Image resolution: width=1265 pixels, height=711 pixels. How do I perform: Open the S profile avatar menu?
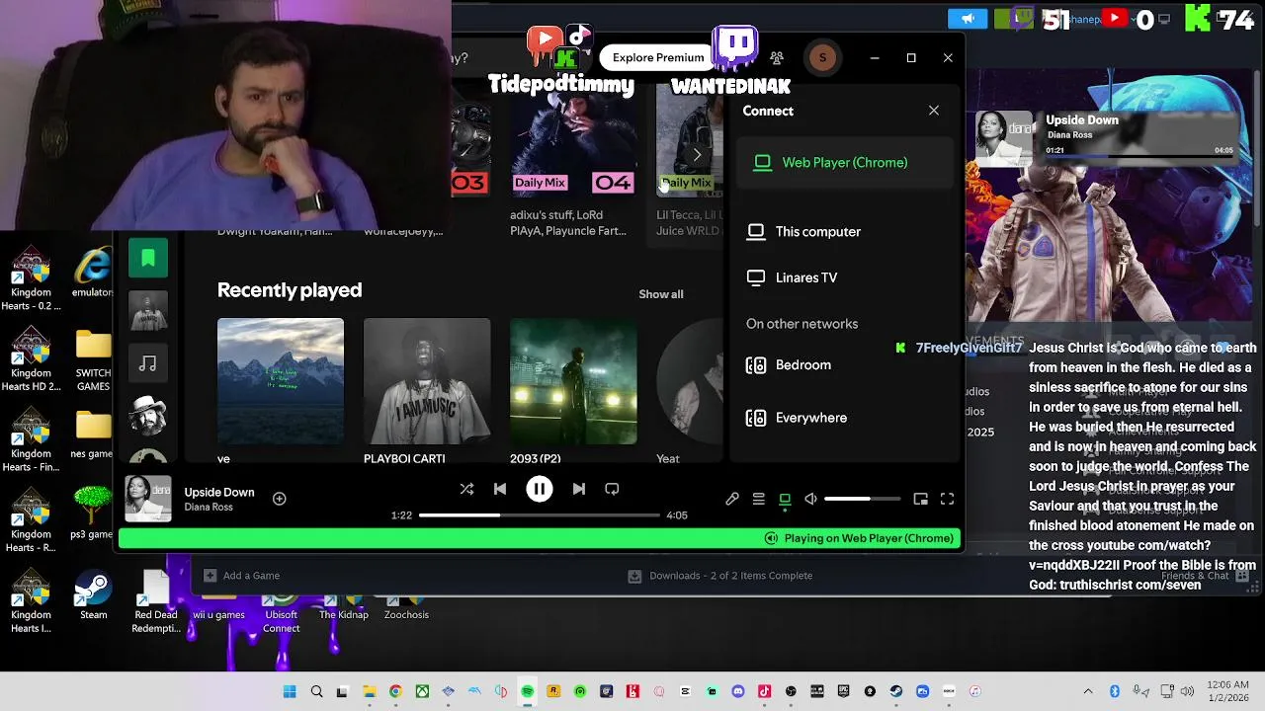[x=822, y=58]
